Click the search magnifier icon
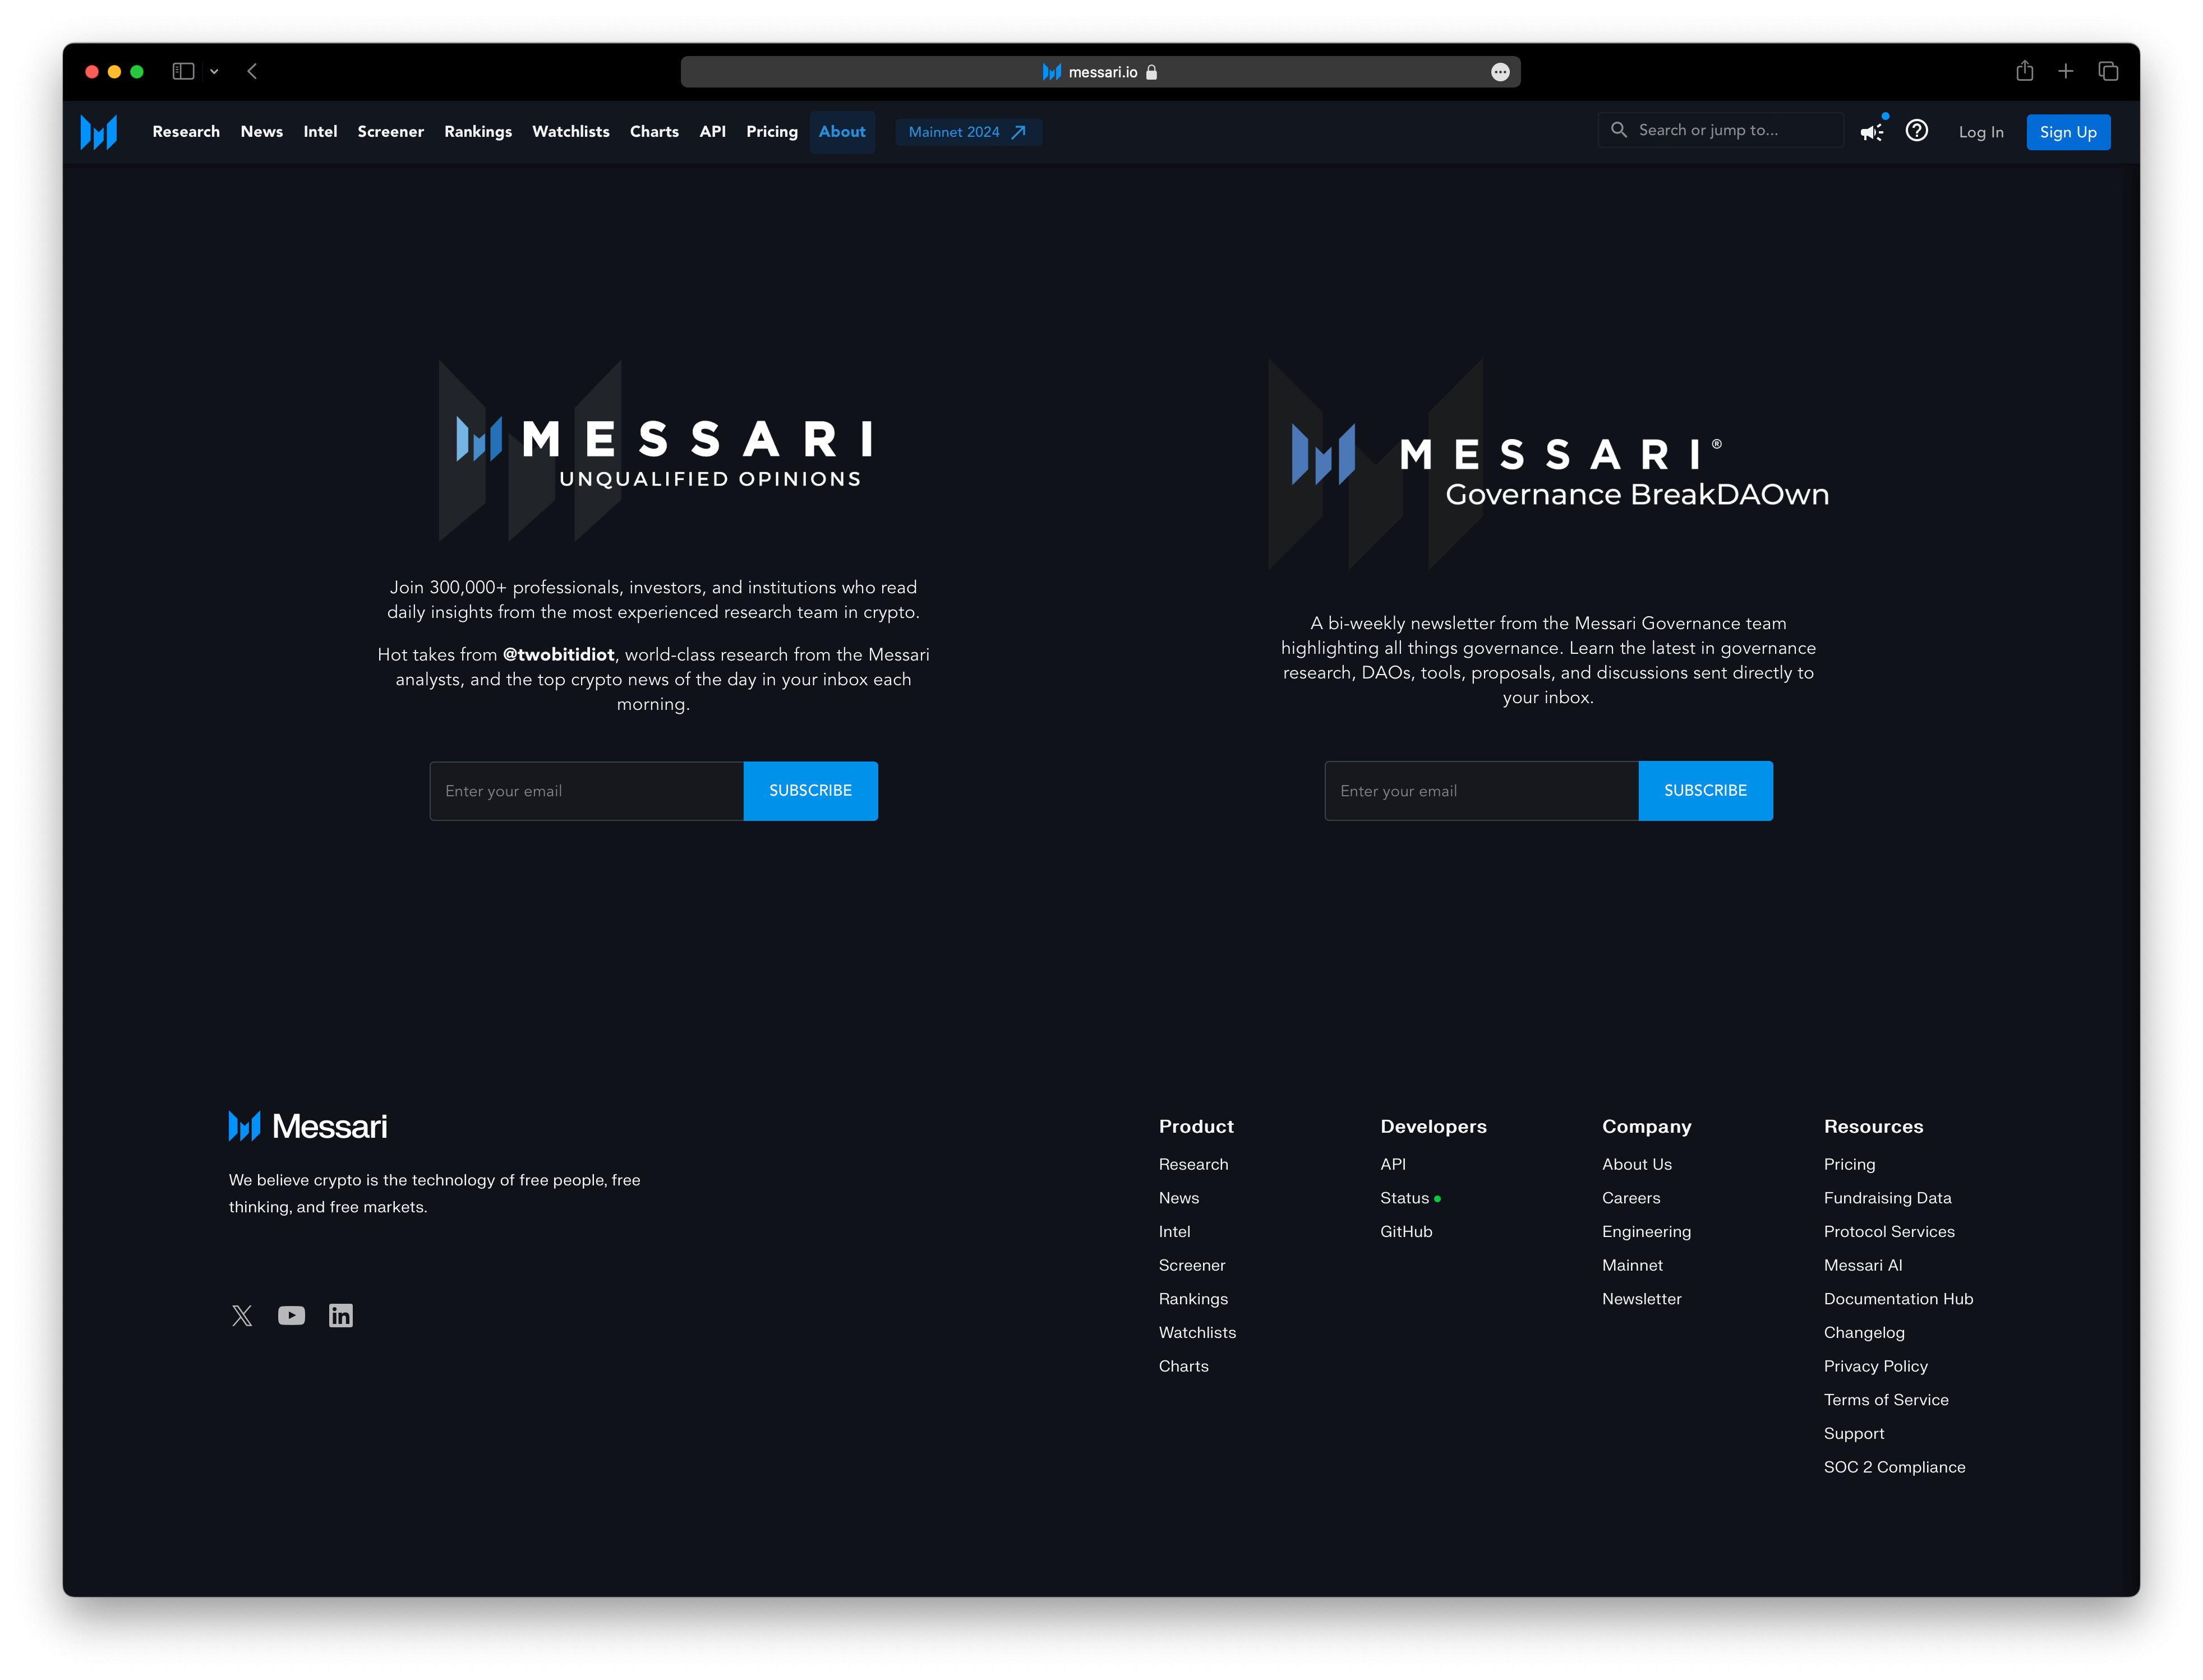Screen dimensions: 2203x1680 (1618, 130)
